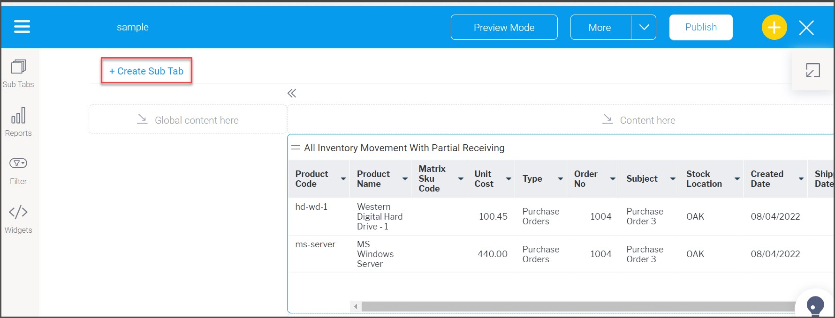
Task: Click the scrollbar left arrow
Action: tap(356, 306)
